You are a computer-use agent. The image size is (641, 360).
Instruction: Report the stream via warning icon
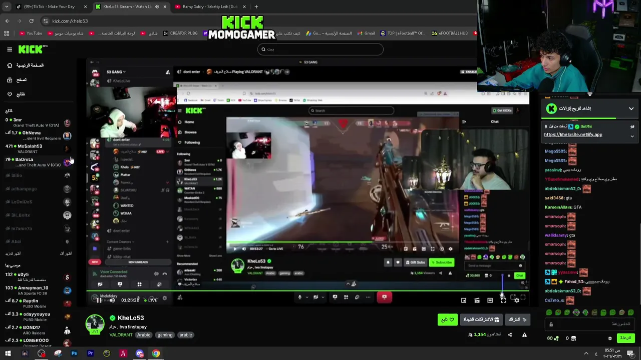(x=524, y=335)
